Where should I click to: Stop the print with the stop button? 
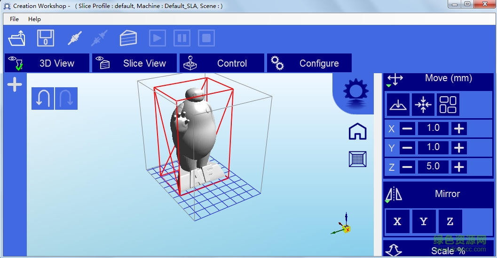pyautogui.click(x=206, y=38)
